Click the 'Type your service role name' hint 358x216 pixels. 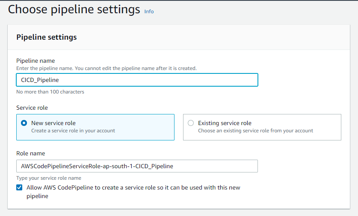(49, 178)
